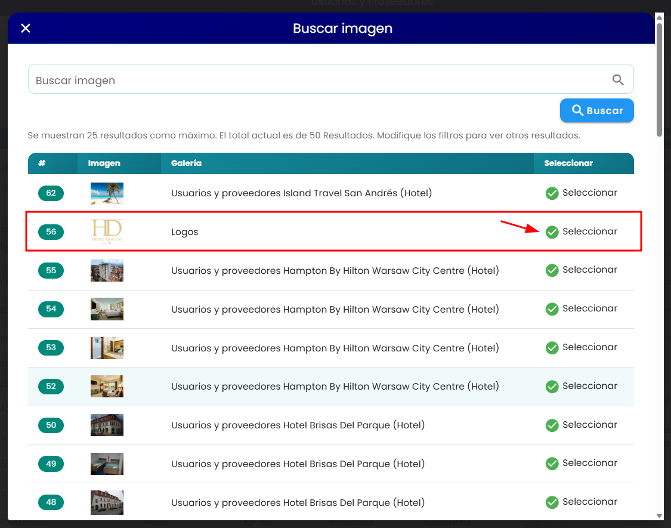Click Seleccionar link for image 48
This screenshot has width=671, height=528.
pyautogui.click(x=589, y=501)
